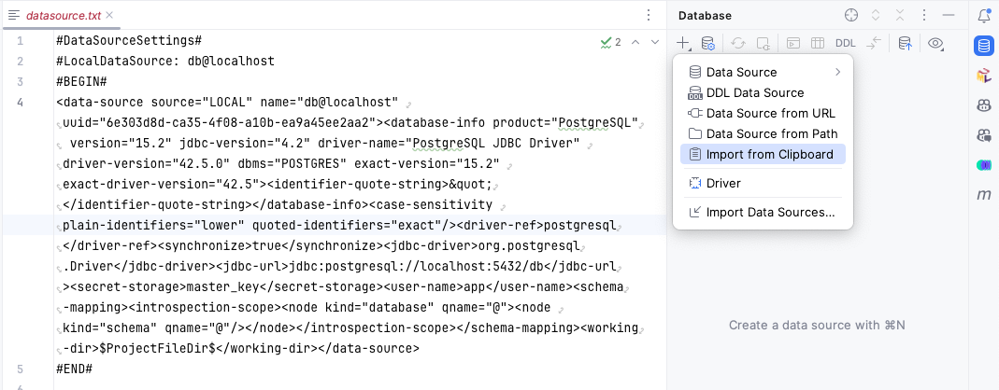Open the eye View Options dropdown
The image size is (999, 390).
(x=935, y=43)
